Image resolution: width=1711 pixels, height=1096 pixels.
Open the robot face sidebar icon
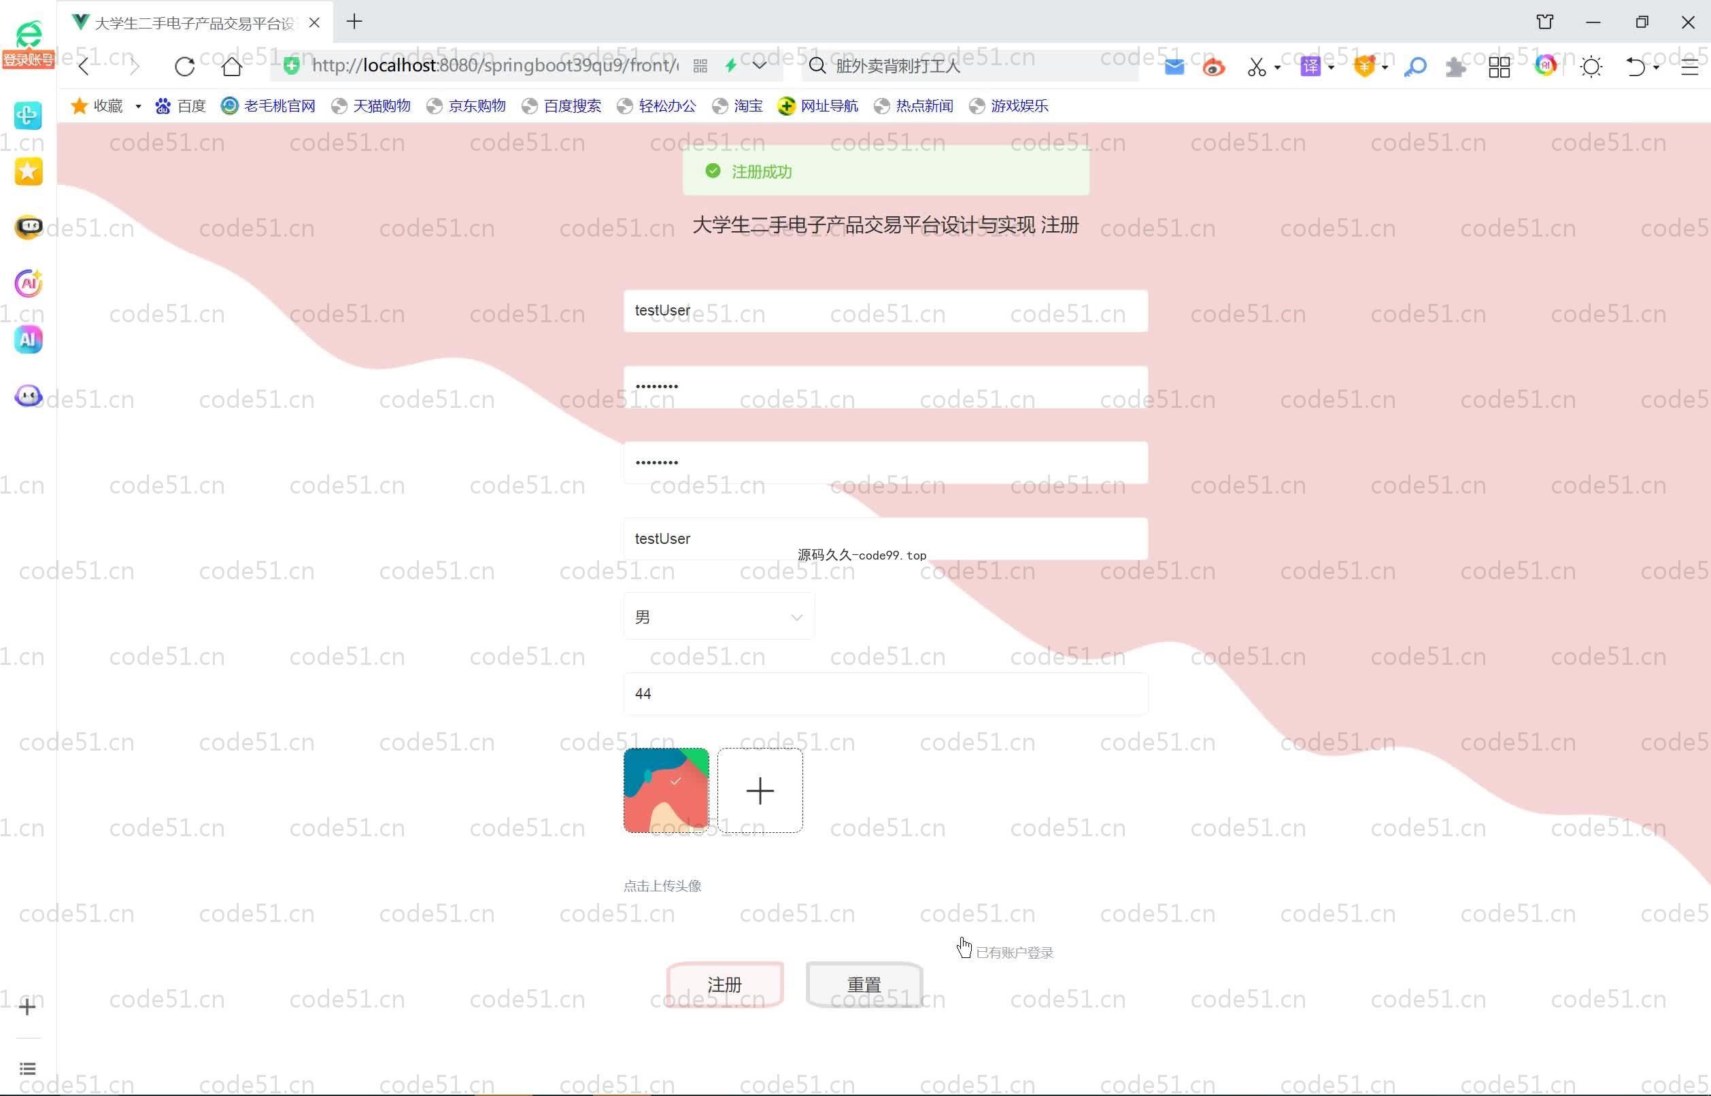(x=29, y=227)
